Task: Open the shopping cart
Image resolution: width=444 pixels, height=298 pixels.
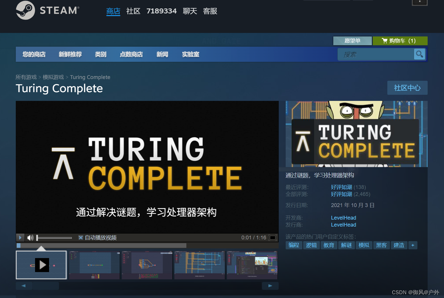Action: (x=400, y=41)
